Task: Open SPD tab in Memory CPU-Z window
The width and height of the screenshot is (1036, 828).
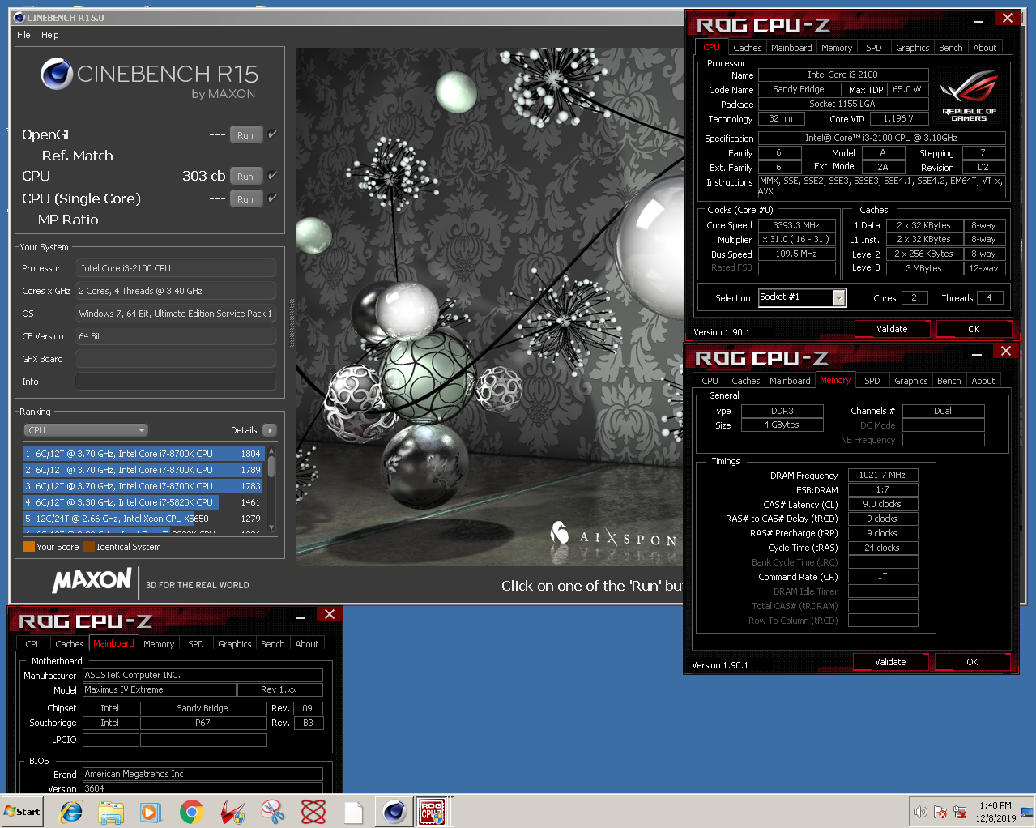Action: coord(872,381)
